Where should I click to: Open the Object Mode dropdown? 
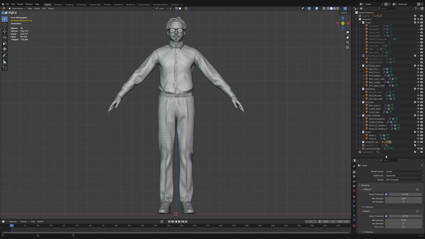pyautogui.click(x=17, y=8)
